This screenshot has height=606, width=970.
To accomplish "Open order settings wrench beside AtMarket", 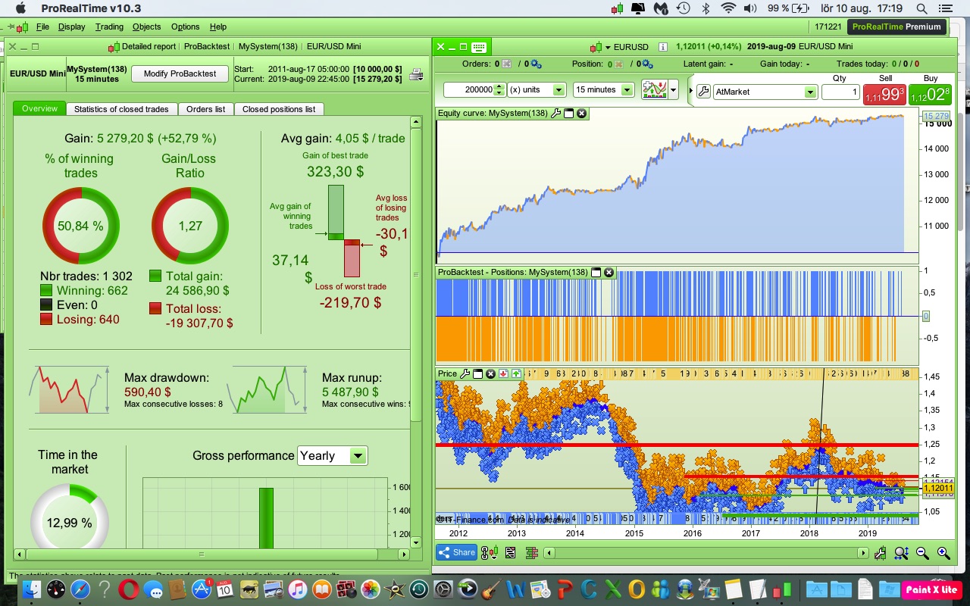I will (703, 92).
